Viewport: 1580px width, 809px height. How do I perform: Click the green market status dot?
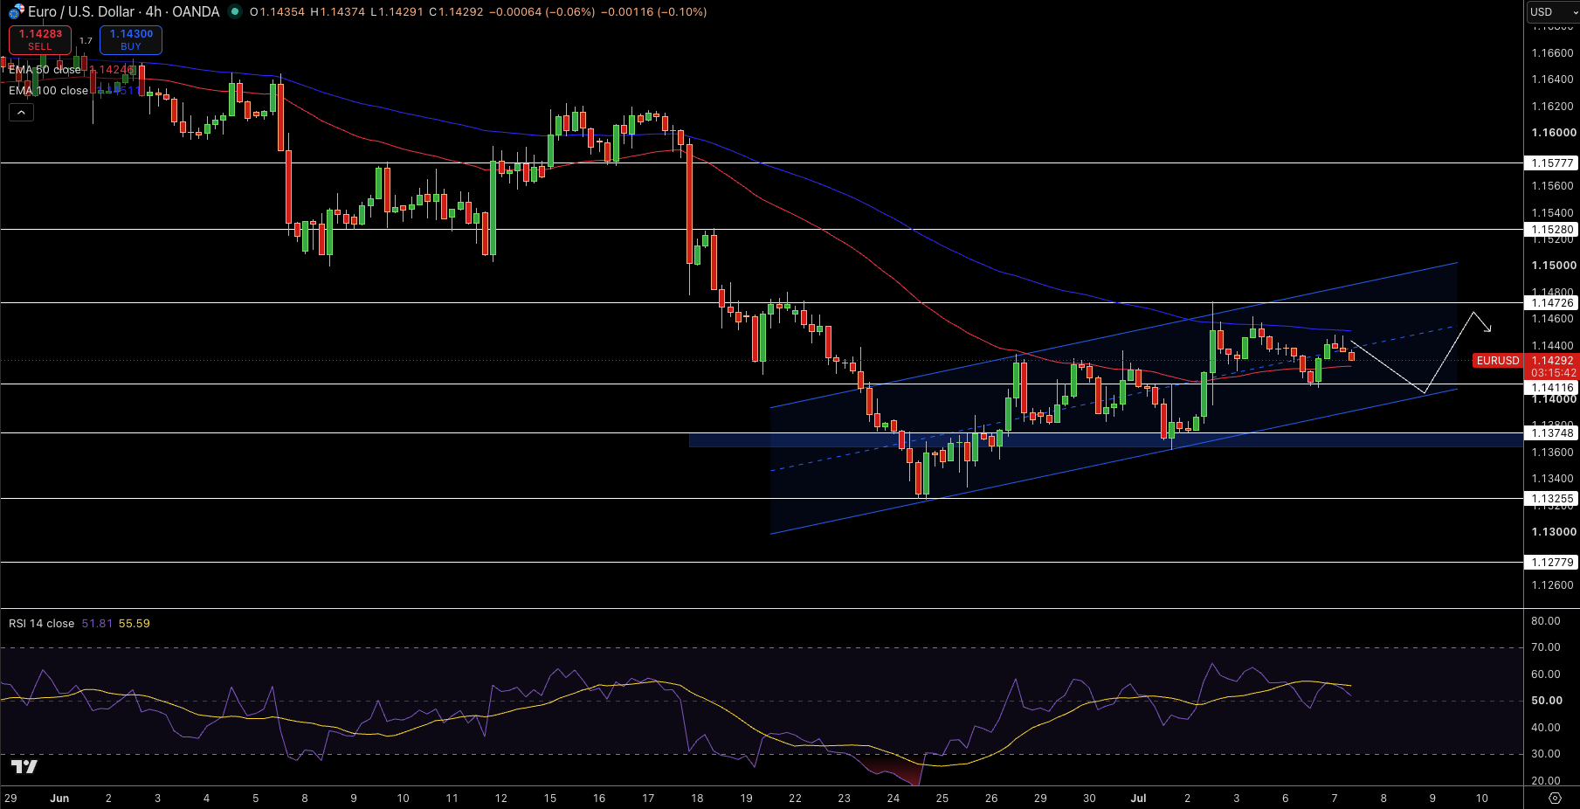pyautogui.click(x=234, y=12)
